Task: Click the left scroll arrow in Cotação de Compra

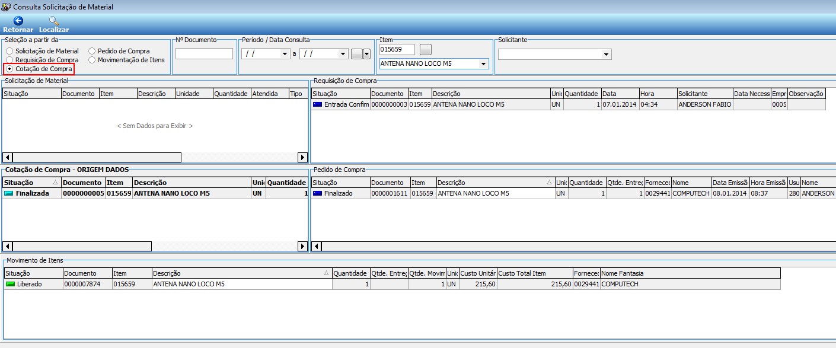Action: (8, 246)
